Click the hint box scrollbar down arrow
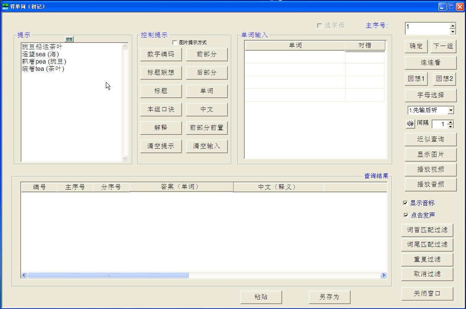Image resolution: width=466 pixels, height=309 pixels. [125, 158]
